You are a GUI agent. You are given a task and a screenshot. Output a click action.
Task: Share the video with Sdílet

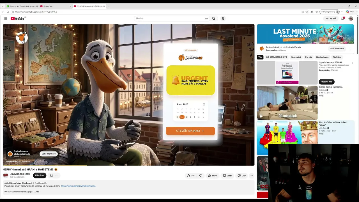click(212, 176)
